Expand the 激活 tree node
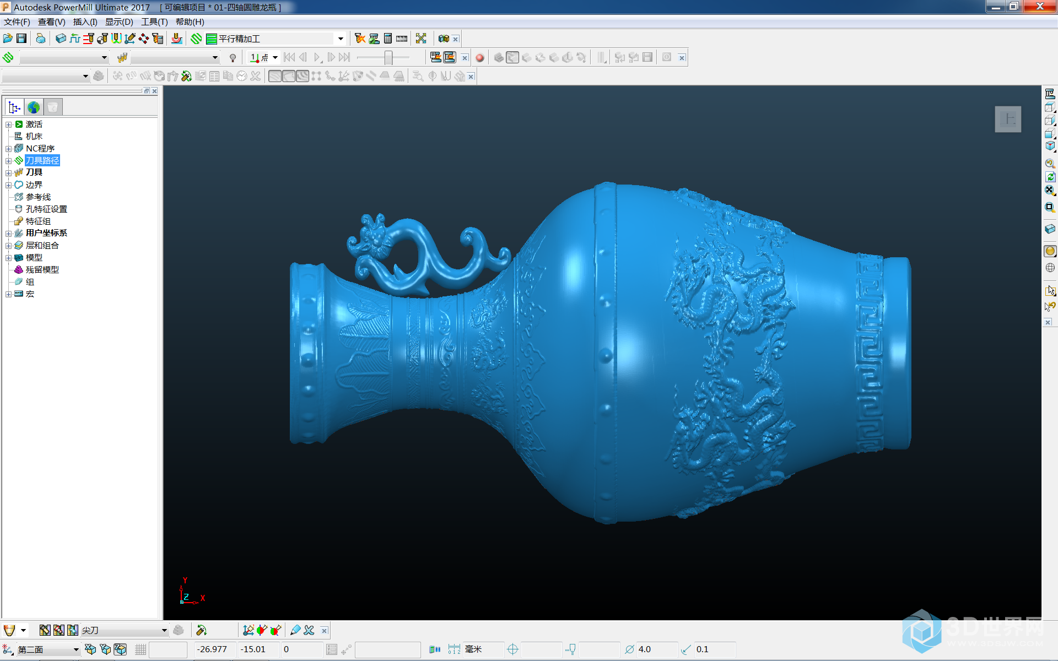The image size is (1058, 661). coord(9,124)
